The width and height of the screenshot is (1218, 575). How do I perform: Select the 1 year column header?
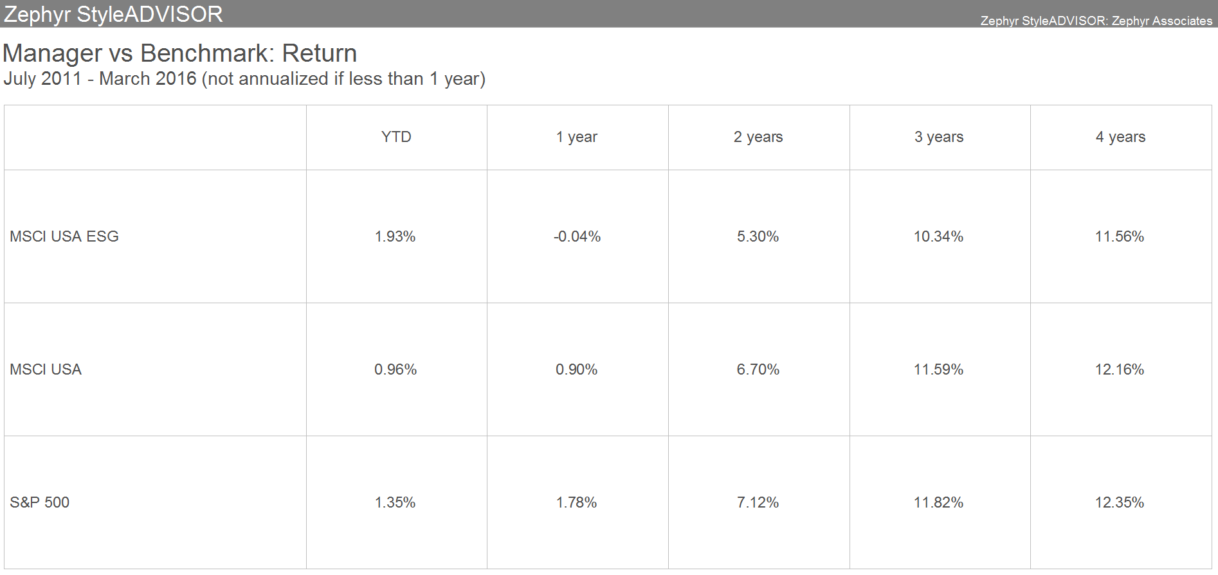tap(577, 137)
